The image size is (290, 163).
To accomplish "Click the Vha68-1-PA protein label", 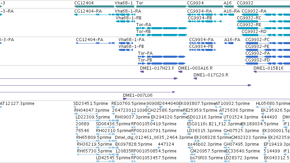I will point(132,40).
